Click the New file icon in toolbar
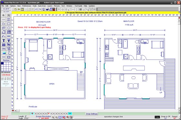Screen dimensions: 181x120 click(x=16, y=9)
